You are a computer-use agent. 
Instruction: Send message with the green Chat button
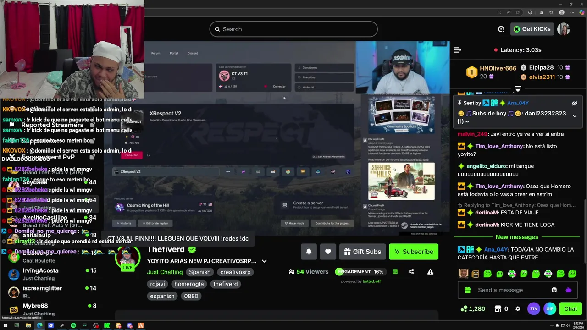pyautogui.click(x=570, y=309)
